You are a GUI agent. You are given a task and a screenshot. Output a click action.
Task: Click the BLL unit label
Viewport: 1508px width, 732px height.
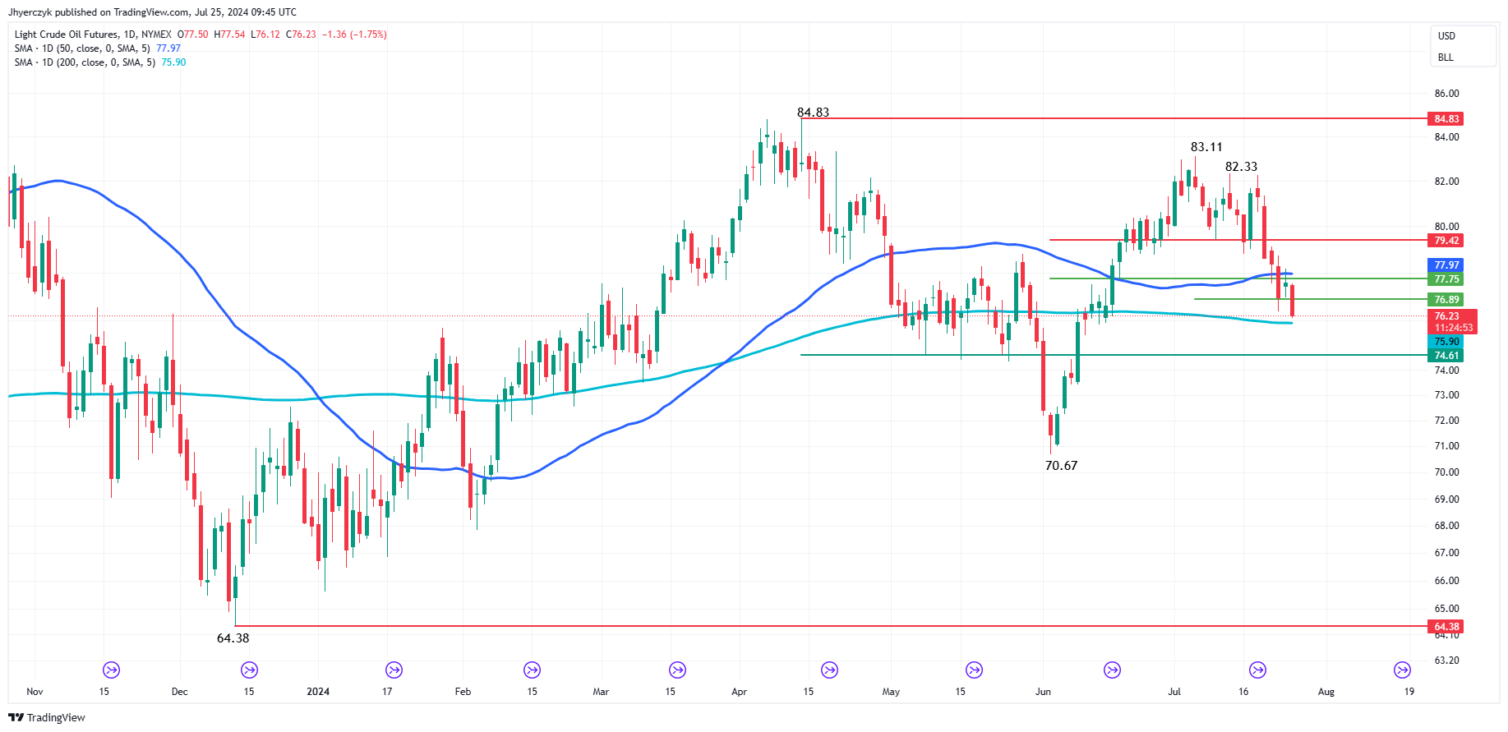pos(1446,58)
